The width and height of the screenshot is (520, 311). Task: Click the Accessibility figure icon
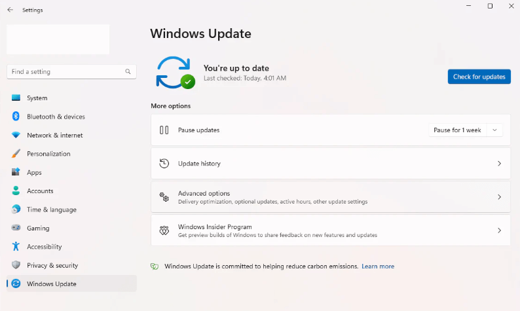16,246
